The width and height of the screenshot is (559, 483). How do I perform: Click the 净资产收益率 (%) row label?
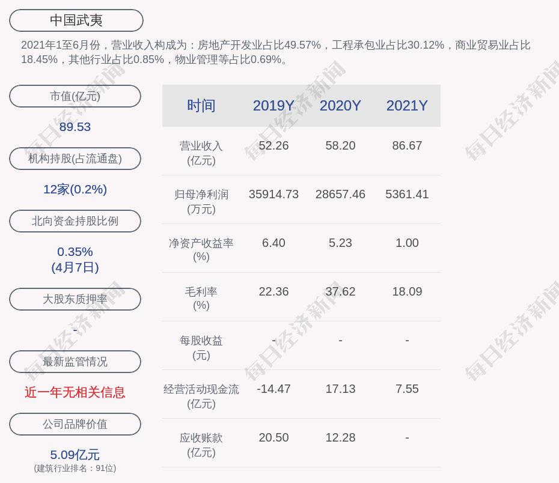(x=201, y=250)
